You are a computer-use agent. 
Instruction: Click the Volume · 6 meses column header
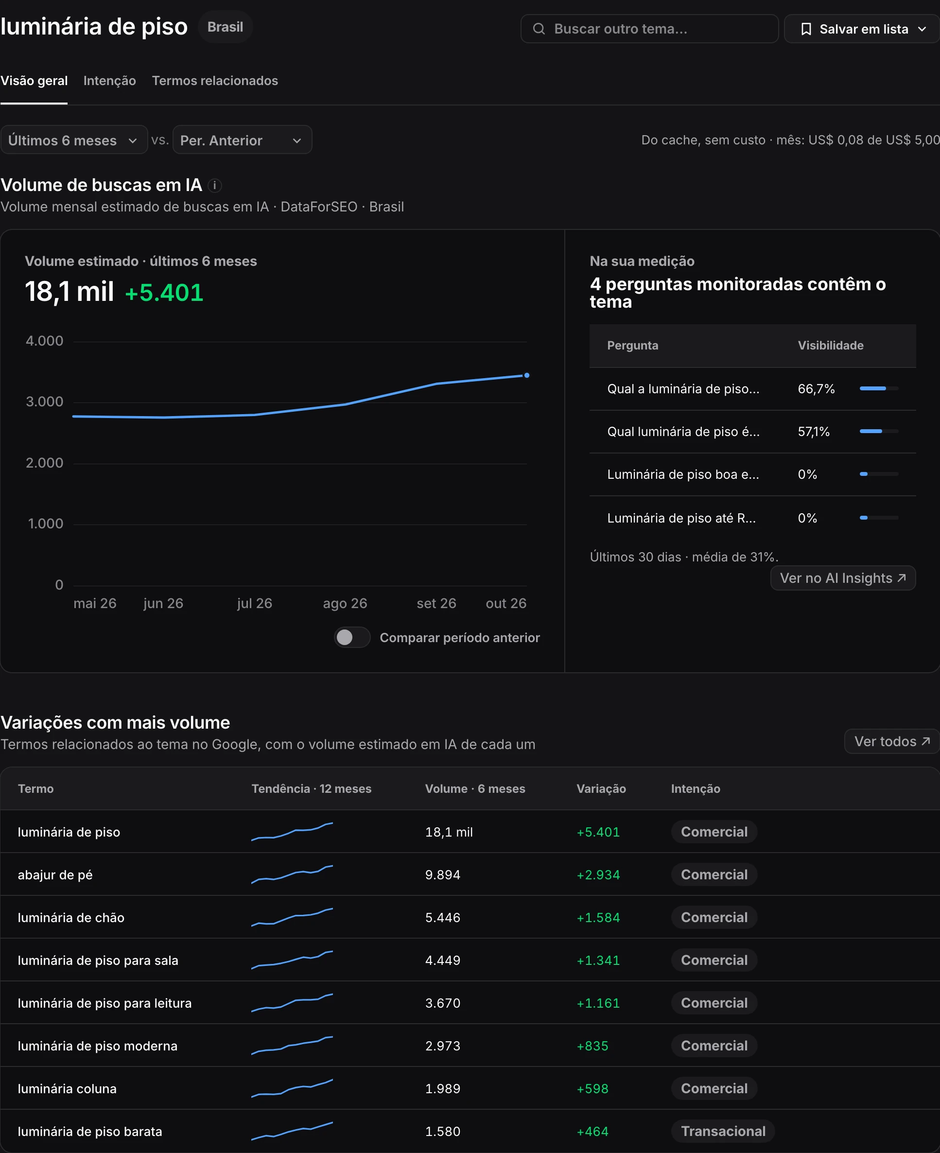coord(475,788)
